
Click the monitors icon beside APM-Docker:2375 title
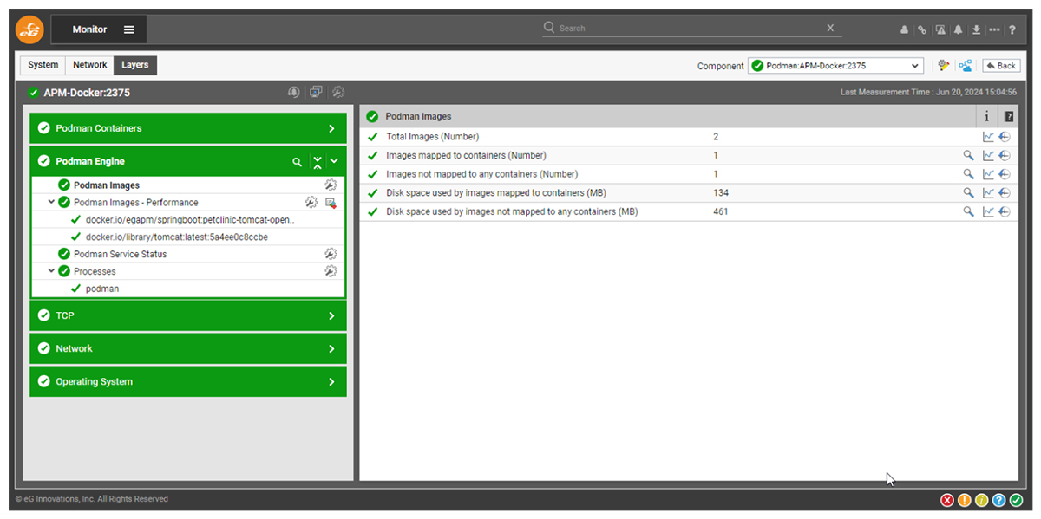click(x=316, y=92)
